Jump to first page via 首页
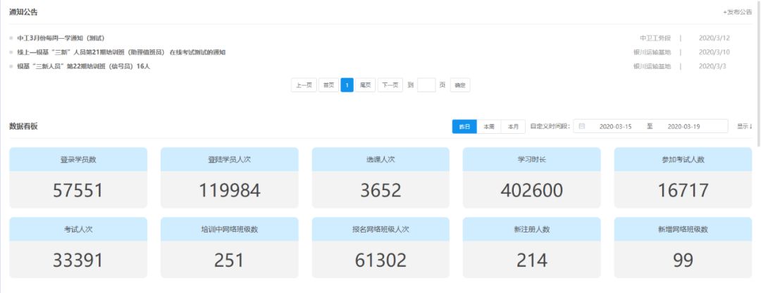The height and width of the screenshot is (293, 761). [x=328, y=85]
